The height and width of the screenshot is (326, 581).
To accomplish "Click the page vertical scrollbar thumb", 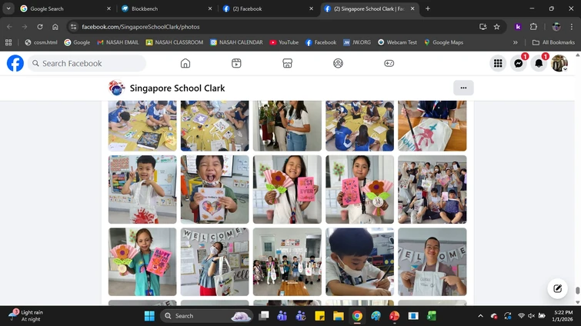I will point(577,291).
